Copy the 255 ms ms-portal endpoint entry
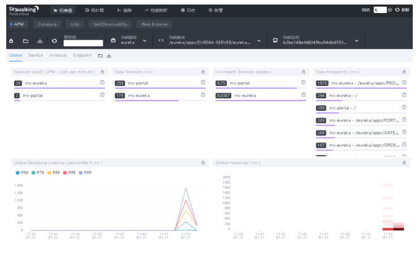This screenshot has height=255, width=419. click(404, 107)
